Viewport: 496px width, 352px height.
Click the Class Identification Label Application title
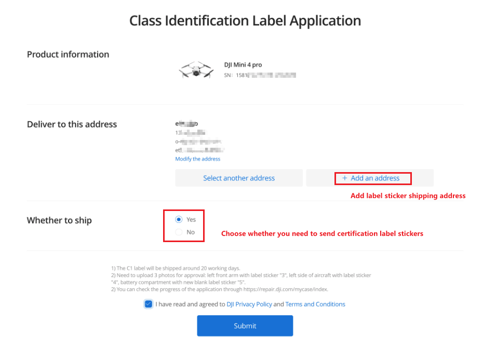245,21
